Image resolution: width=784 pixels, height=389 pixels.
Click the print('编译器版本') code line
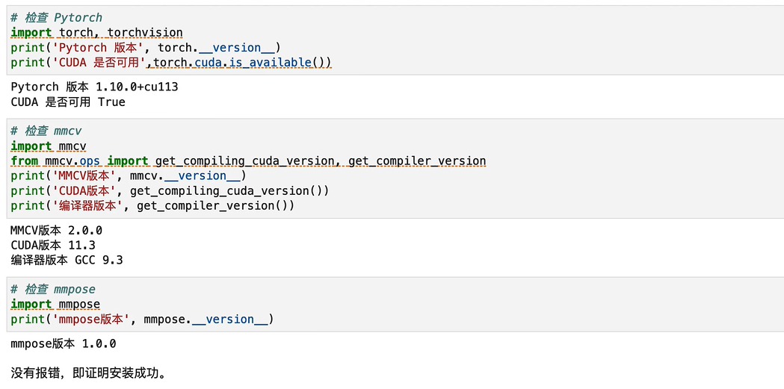[x=152, y=206]
